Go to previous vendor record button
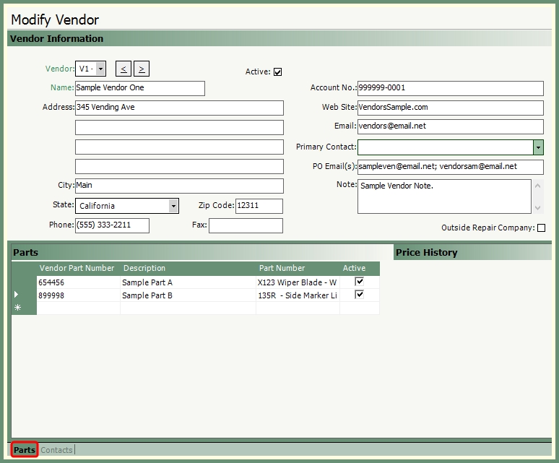 123,69
